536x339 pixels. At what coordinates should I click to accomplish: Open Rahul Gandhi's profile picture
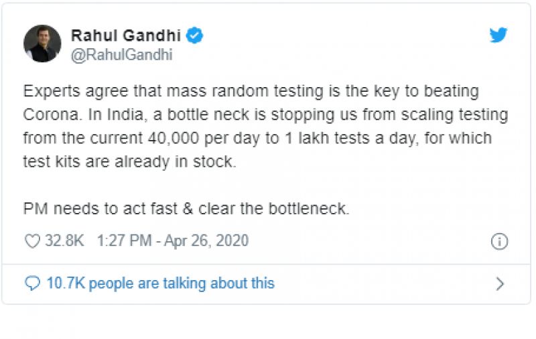43,44
